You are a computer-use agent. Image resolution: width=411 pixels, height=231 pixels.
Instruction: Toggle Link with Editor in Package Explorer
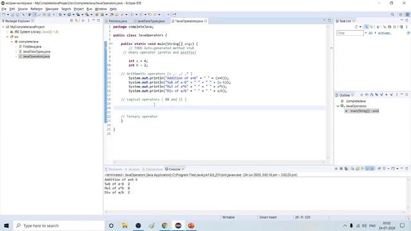[76, 21]
